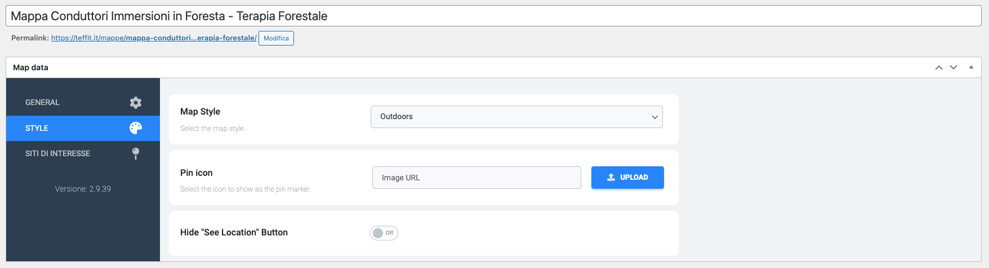The height and width of the screenshot is (268, 989).
Task: Switch to the STYLE tab
Action: 37,128
